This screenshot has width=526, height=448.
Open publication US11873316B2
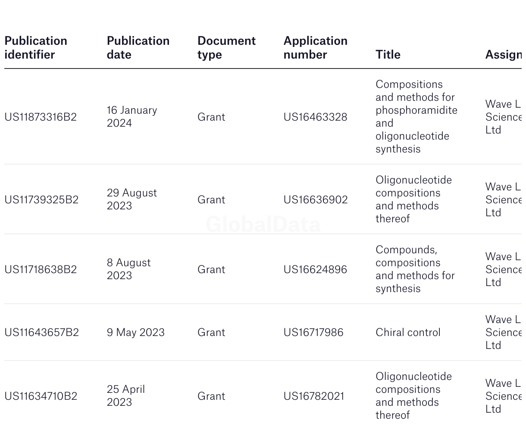[41, 117]
